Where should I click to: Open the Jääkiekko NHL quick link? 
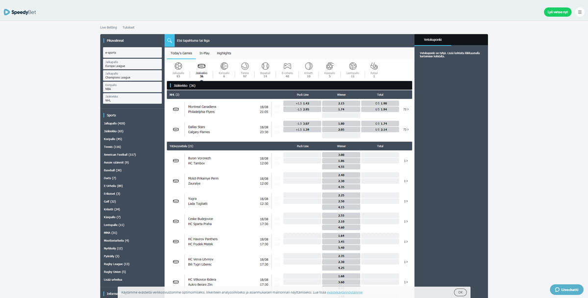[x=132, y=99]
